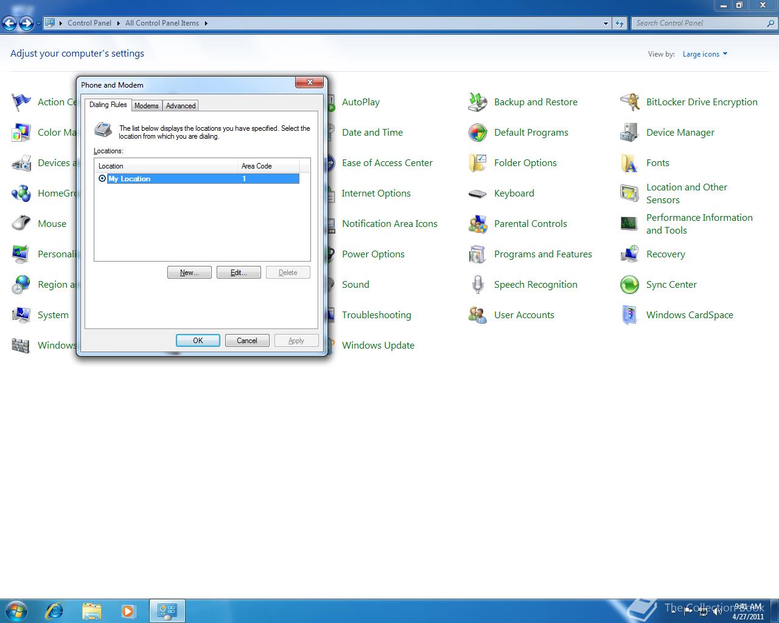
Task: Switch to the Modems tab
Action: pos(147,106)
